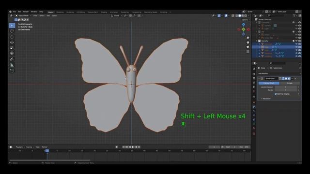Toggle viewport overlays button
310x174 pixels.
click(226, 15)
